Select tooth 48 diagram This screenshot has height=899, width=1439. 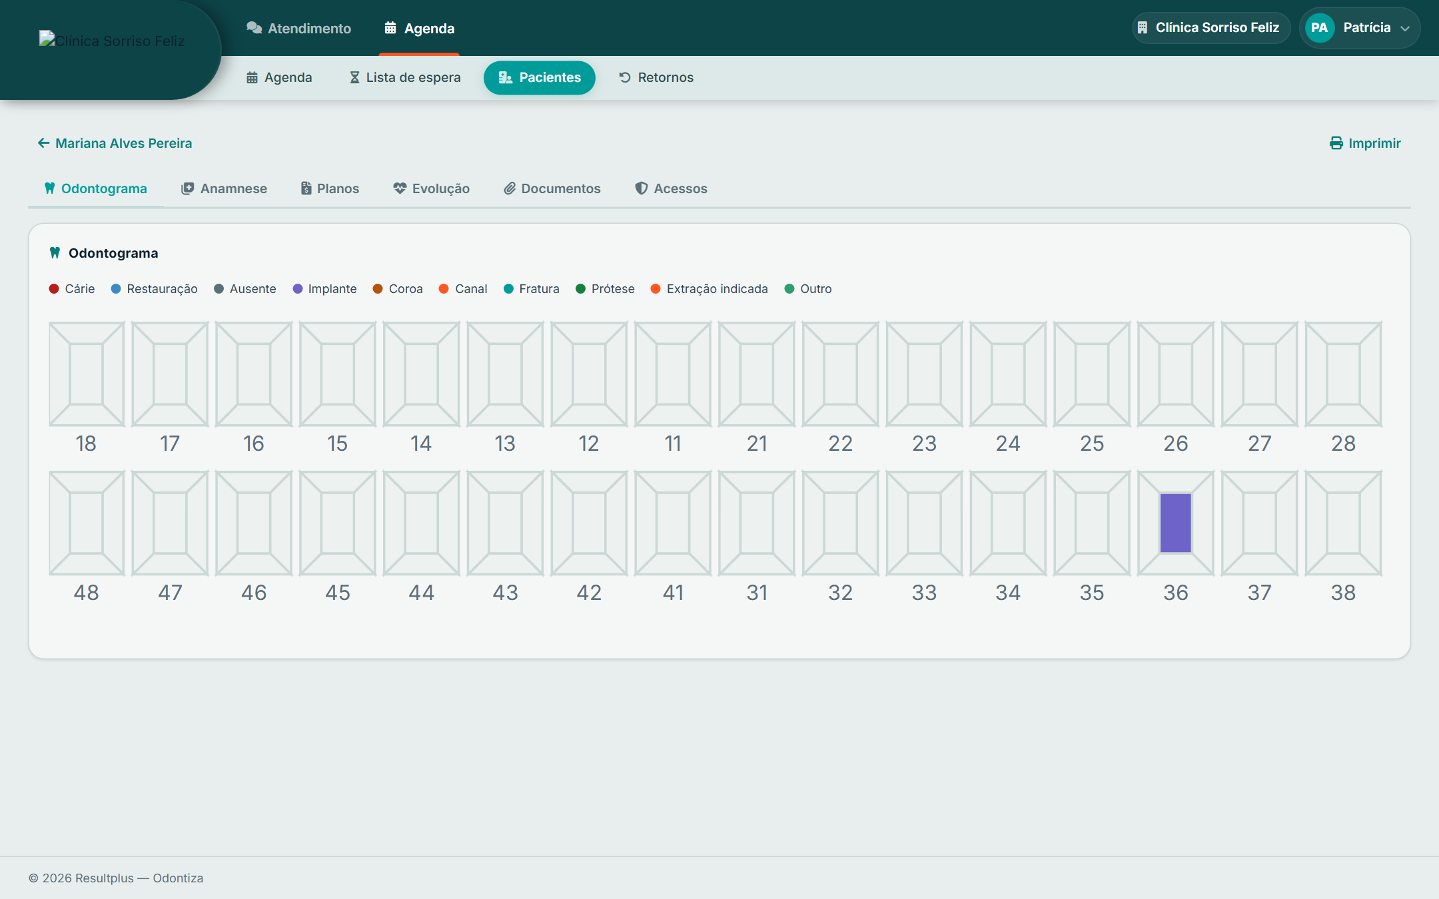(87, 523)
